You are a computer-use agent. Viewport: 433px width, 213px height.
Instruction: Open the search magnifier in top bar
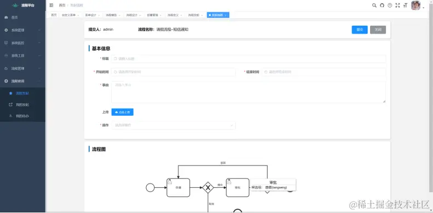coord(374,5)
